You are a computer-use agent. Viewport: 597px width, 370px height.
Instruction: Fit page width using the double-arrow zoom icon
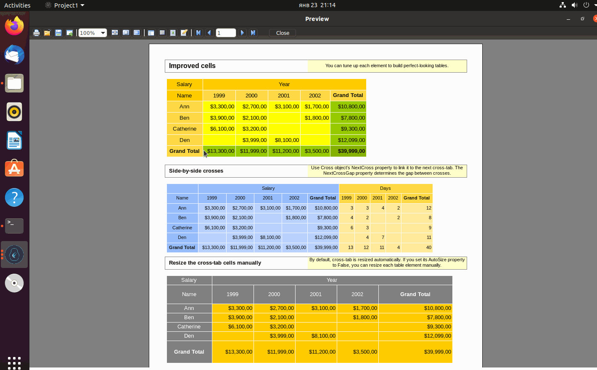point(115,33)
